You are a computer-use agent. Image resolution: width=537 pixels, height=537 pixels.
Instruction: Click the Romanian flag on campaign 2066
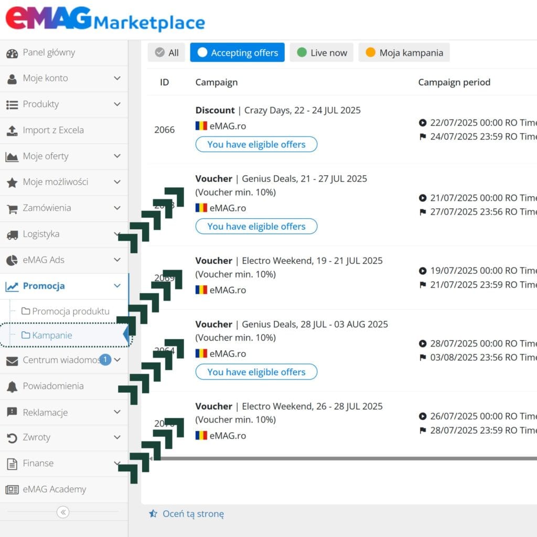pyautogui.click(x=201, y=126)
